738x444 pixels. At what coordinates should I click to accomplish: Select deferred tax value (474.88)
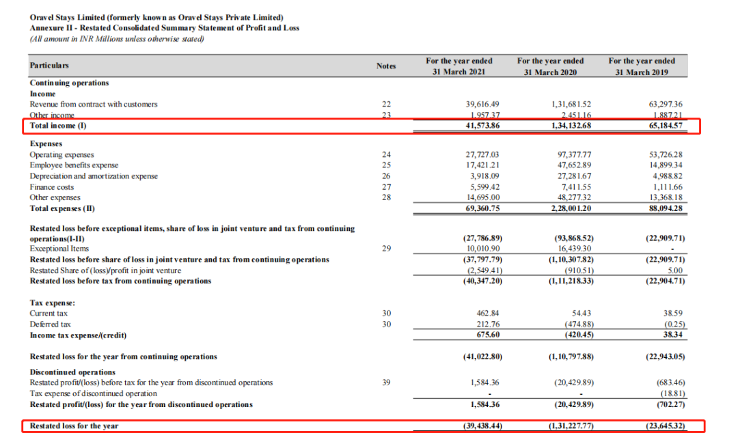tap(579, 324)
